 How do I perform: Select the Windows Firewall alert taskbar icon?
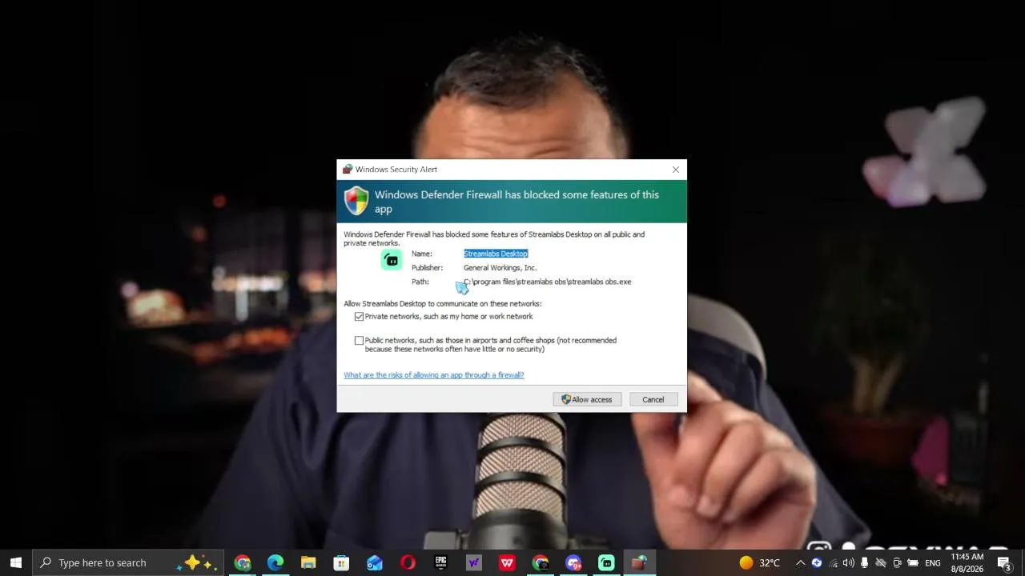tap(639, 562)
